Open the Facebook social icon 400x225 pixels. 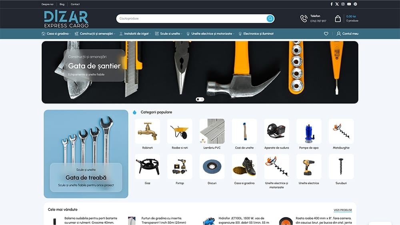tap(331, 4)
